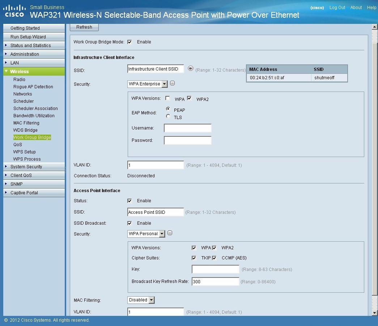Open the WPS Setup page
The height and width of the screenshot is (326, 378).
tap(24, 152)
